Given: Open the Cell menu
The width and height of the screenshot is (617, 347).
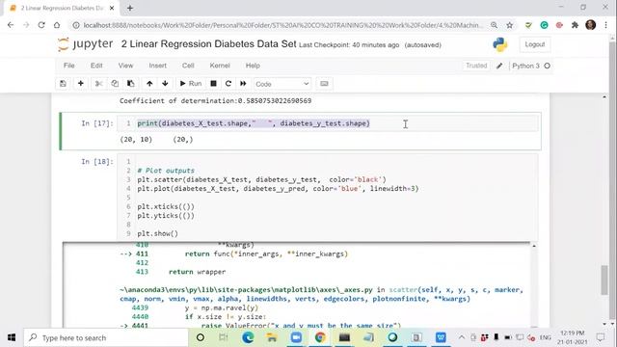Looking at the screenshot, I should 188,66.
